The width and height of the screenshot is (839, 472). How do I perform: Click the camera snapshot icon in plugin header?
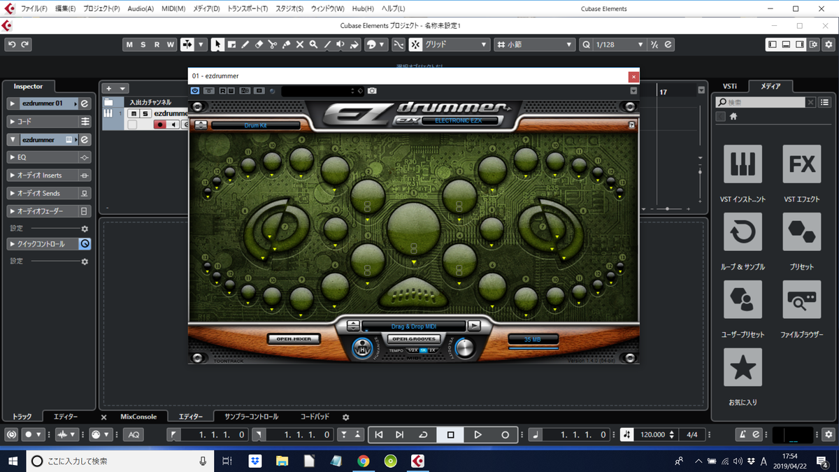[x=372, y=91]
